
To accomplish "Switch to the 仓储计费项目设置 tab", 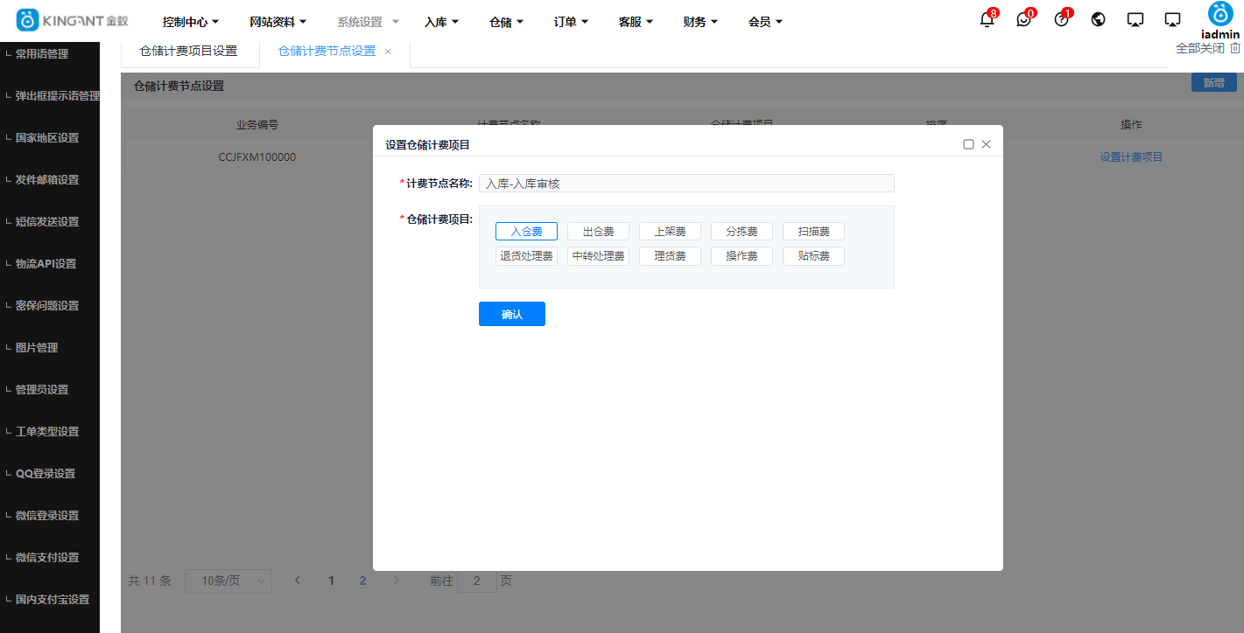I will (191, 51).
